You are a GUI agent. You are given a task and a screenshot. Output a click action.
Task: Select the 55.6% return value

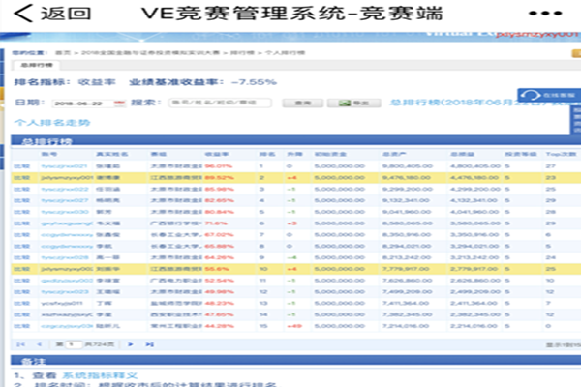click(217, 269)
